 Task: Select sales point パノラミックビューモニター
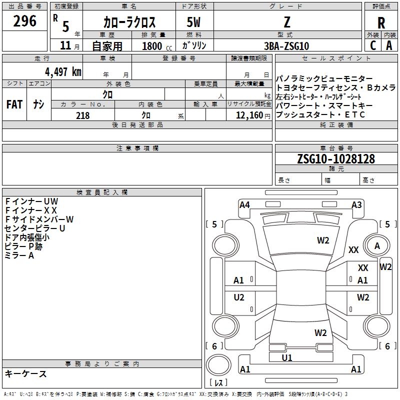324,78
